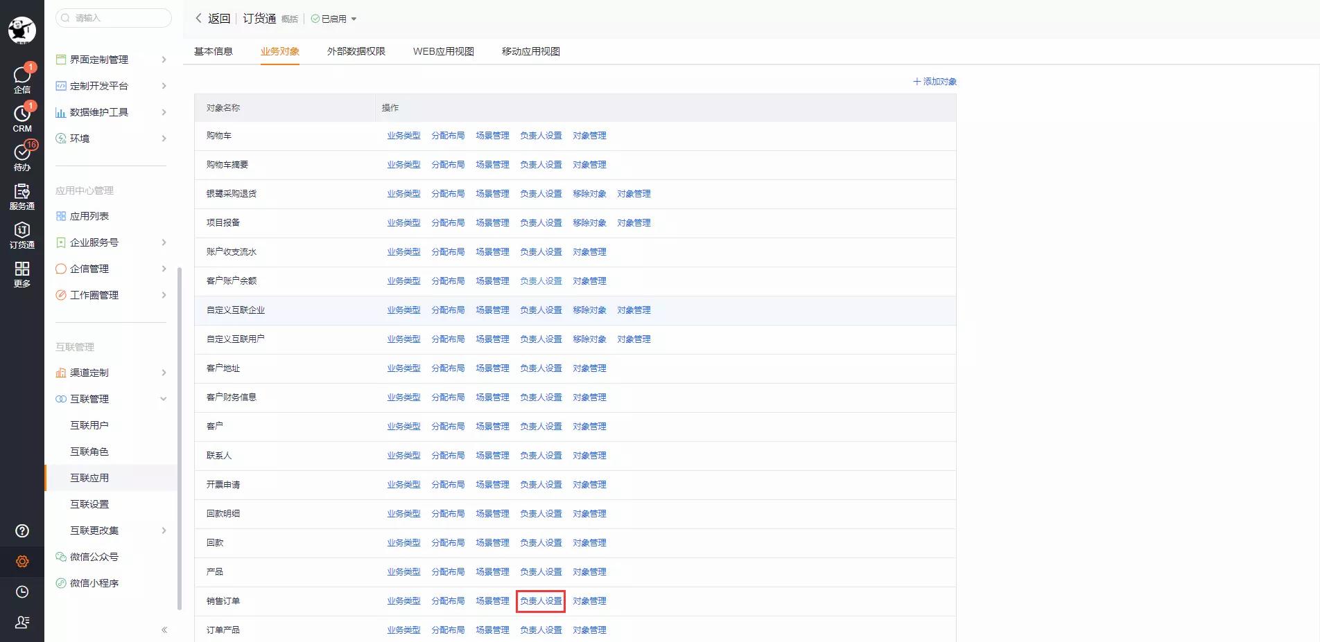Click 对象管理 for 开票申请
The height and width of the screenshot is (642, 1320).
point(589,485)
